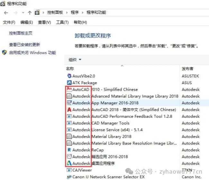Click Canon Inc. publisher cell
Screen dimensions: 209x180
(192, 177)
